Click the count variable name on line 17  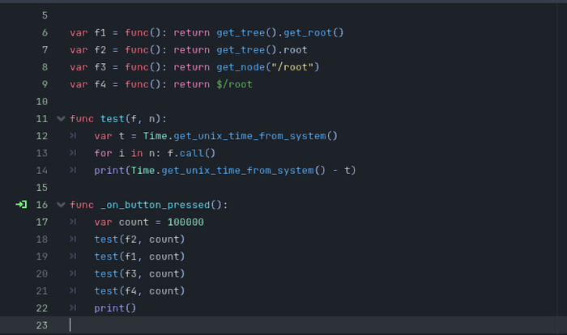[x=134, y=222]
